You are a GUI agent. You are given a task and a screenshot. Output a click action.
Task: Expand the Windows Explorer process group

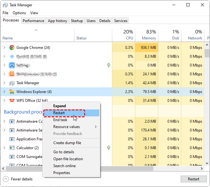[x=4, y=92]
